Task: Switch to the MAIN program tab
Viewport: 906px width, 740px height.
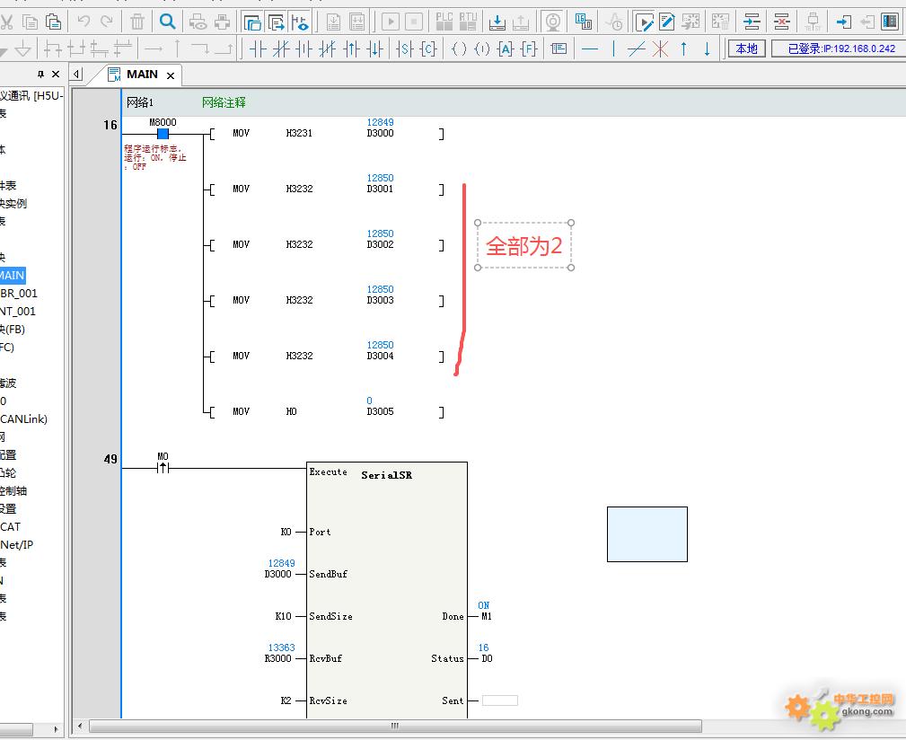Action: tap(142, 75)
